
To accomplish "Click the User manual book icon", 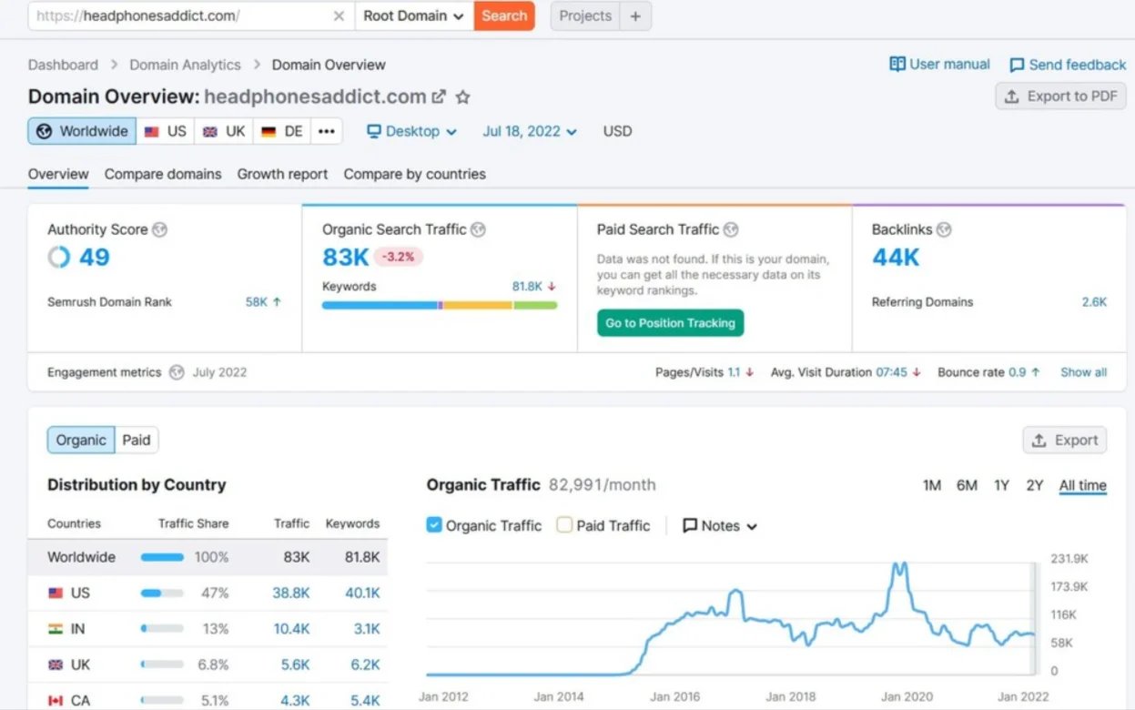I will pyautogui.click(x=897, y=65).
